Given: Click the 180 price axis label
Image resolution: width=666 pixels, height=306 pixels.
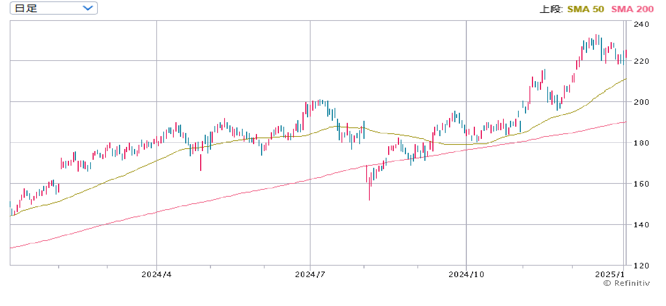Looking at the screenshot, I should coord(641,143).
